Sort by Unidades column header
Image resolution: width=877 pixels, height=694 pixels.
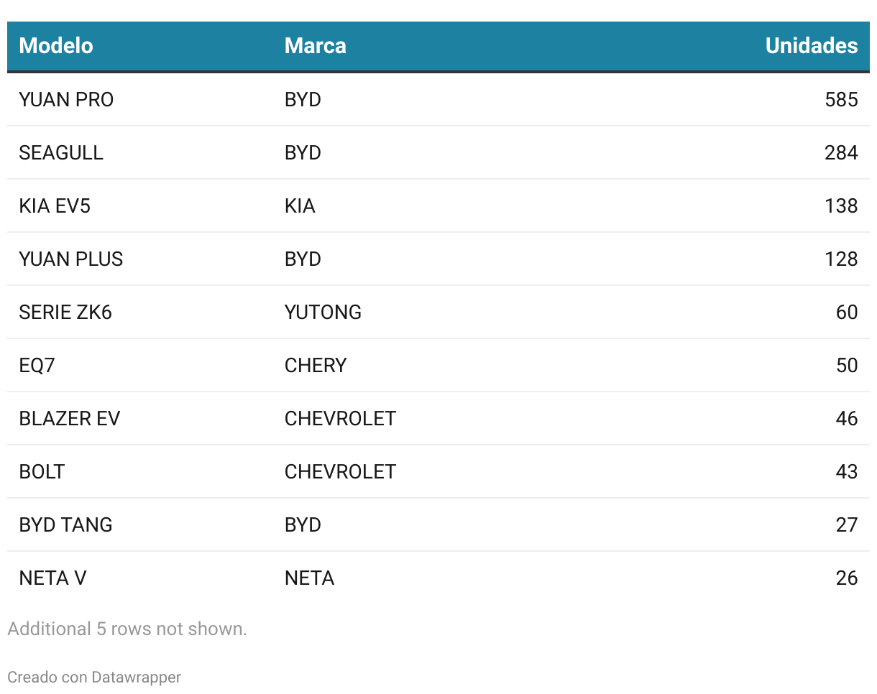[811, 46]
